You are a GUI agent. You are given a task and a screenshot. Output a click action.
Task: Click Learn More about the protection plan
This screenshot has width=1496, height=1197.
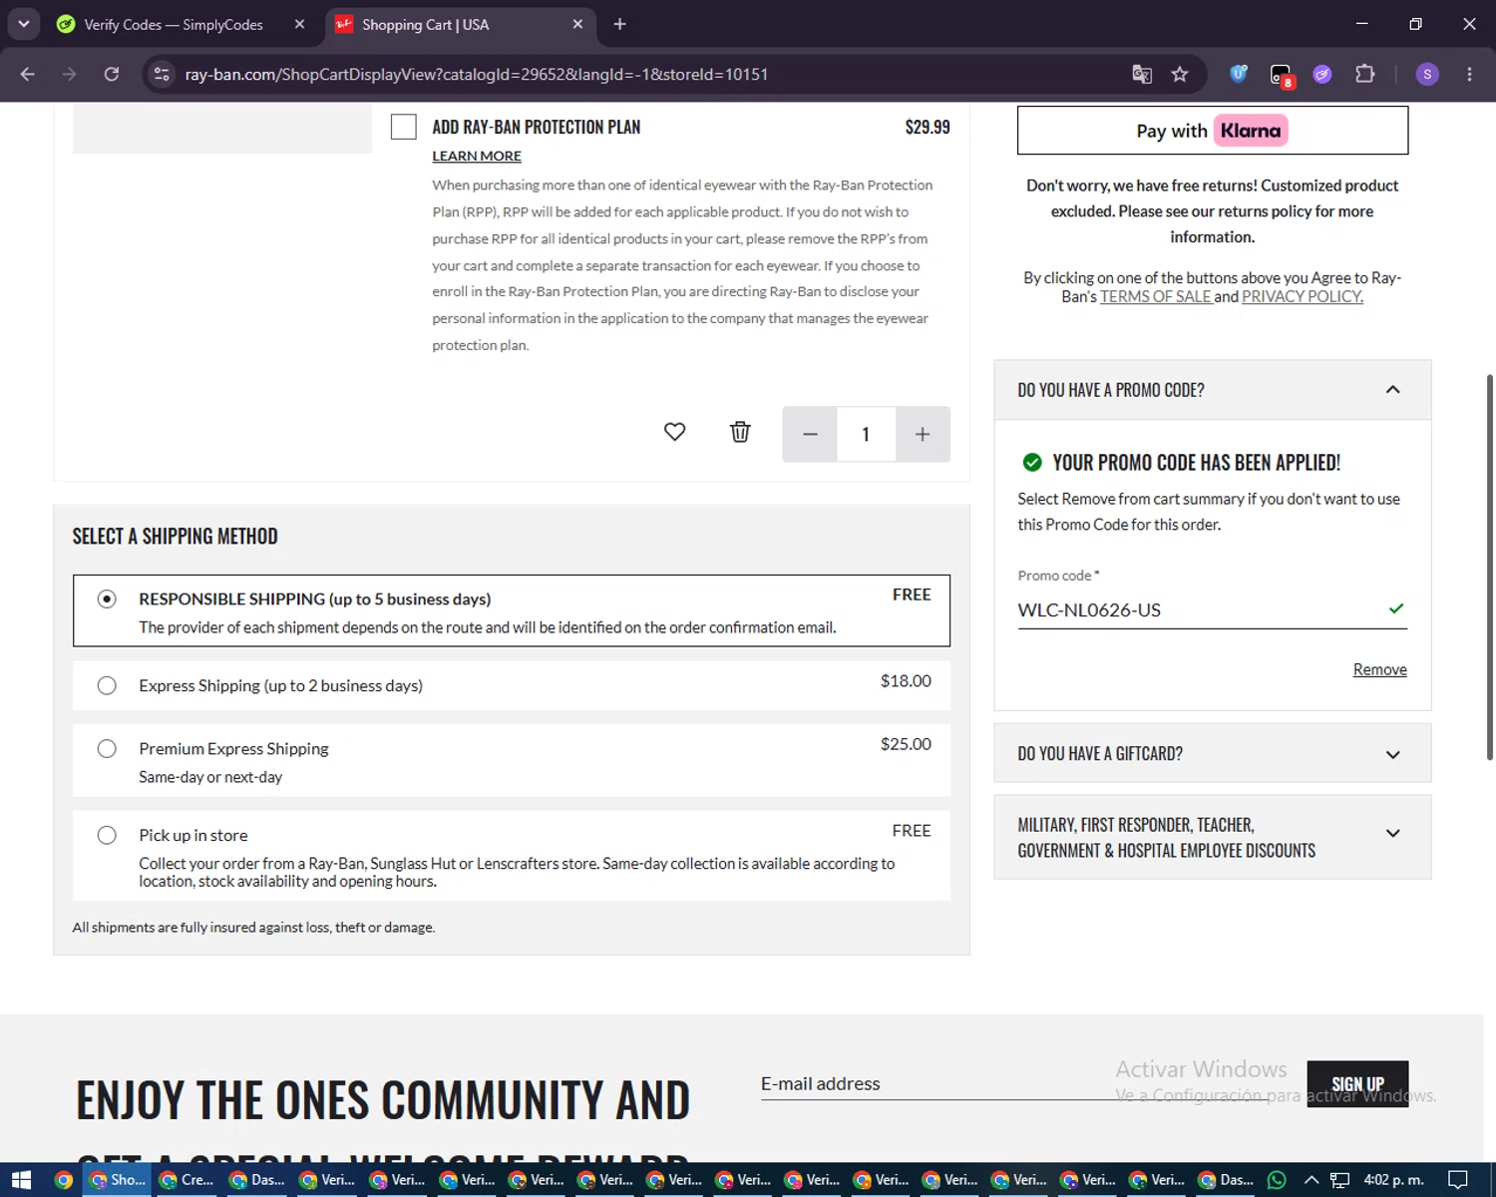477,156
